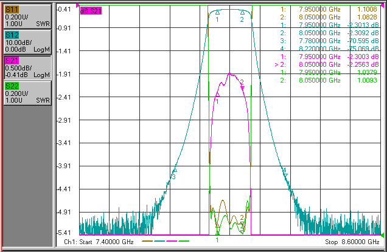Activate the S21 trace panel

tap(27, 67)
